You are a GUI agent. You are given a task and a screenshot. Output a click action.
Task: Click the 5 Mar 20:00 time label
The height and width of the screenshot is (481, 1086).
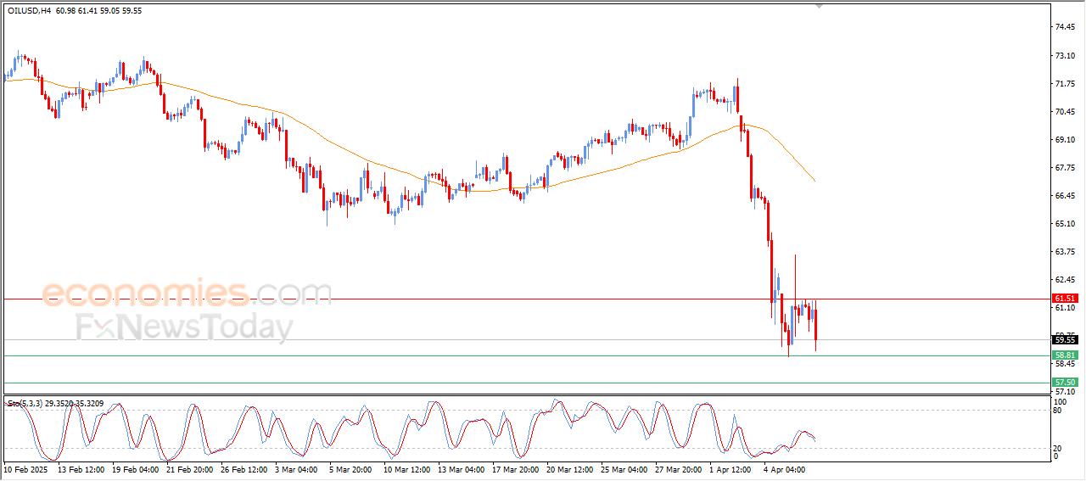(x=349, y=468)
